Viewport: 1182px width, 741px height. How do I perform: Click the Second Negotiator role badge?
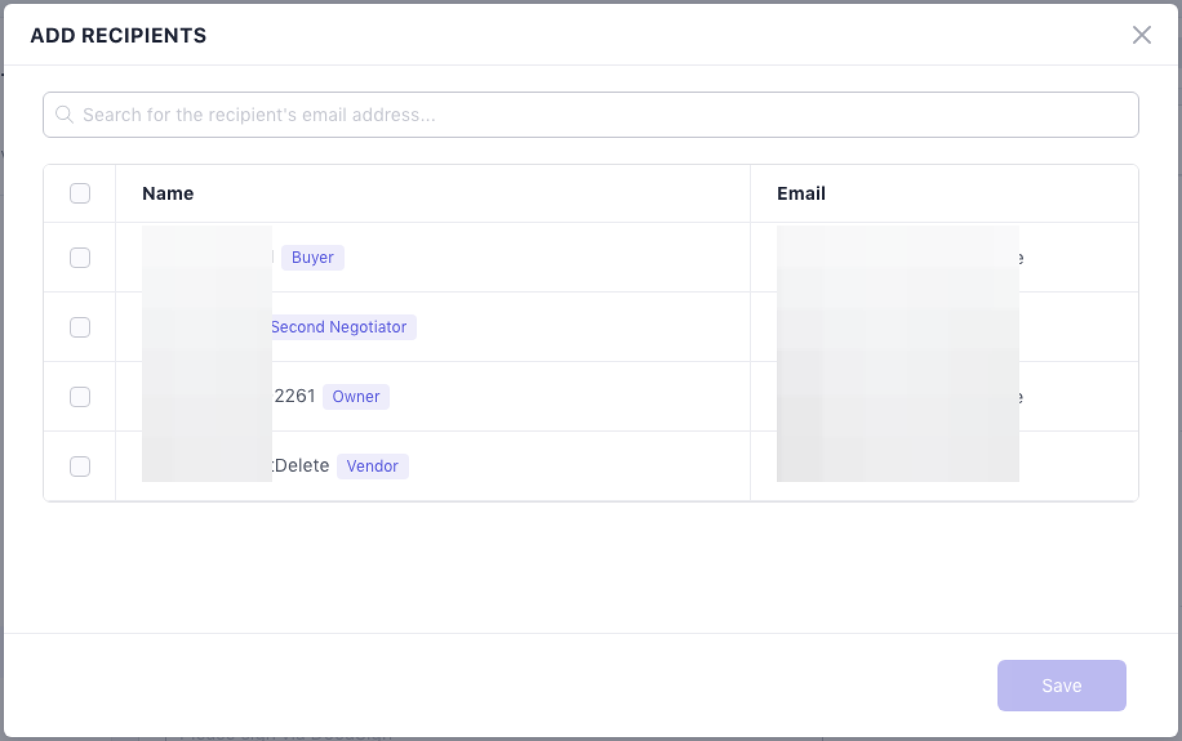(339, 327)
